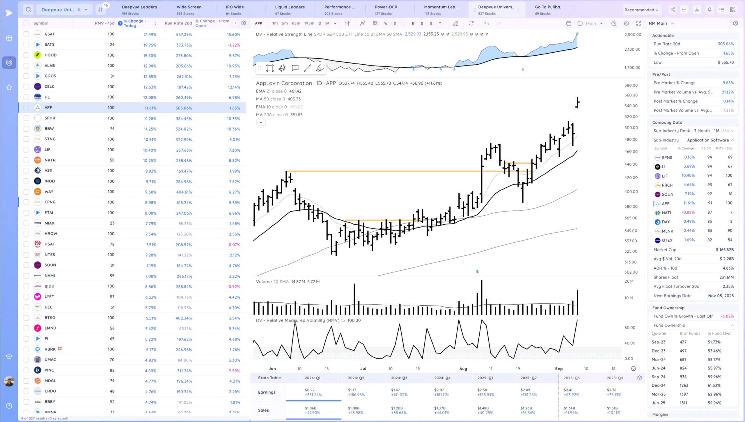Switch to Power-DCR tab

pos(386,10)
